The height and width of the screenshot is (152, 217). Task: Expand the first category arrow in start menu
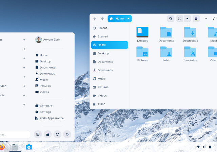click(x=24, y=40)
